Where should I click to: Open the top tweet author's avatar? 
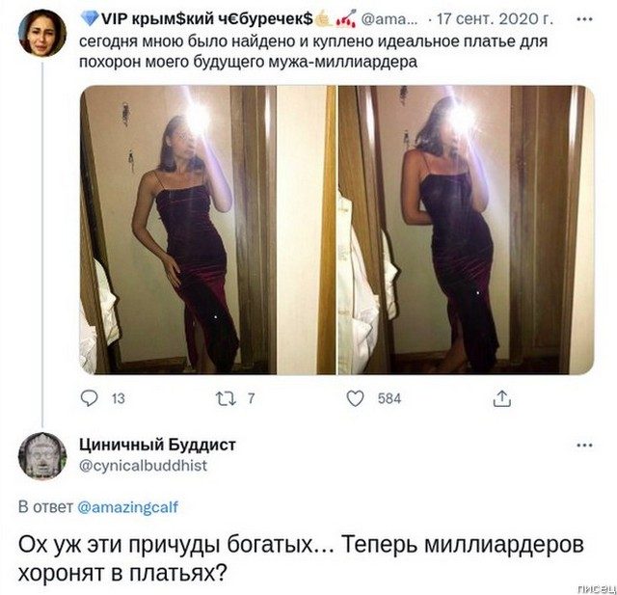(x=42, y=33)
